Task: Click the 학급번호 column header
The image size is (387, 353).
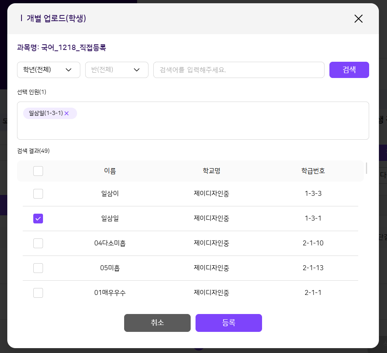Action: pos(313,171)
